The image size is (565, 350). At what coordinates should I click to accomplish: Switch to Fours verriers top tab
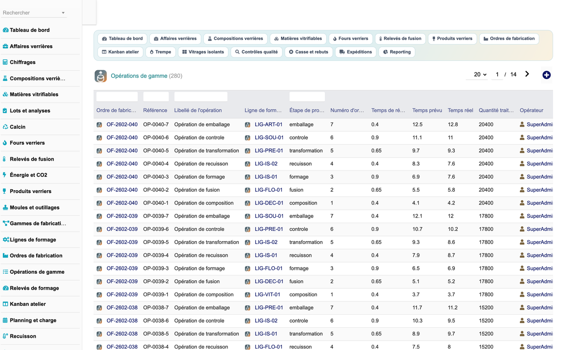coord(350,39)
